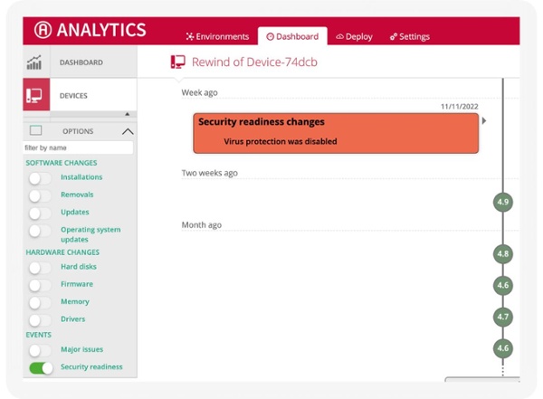Click the SOFTWARE CHANGES heading
This screenshot has height=399, width=543.
pyautogui.click(x=62, y=163)
